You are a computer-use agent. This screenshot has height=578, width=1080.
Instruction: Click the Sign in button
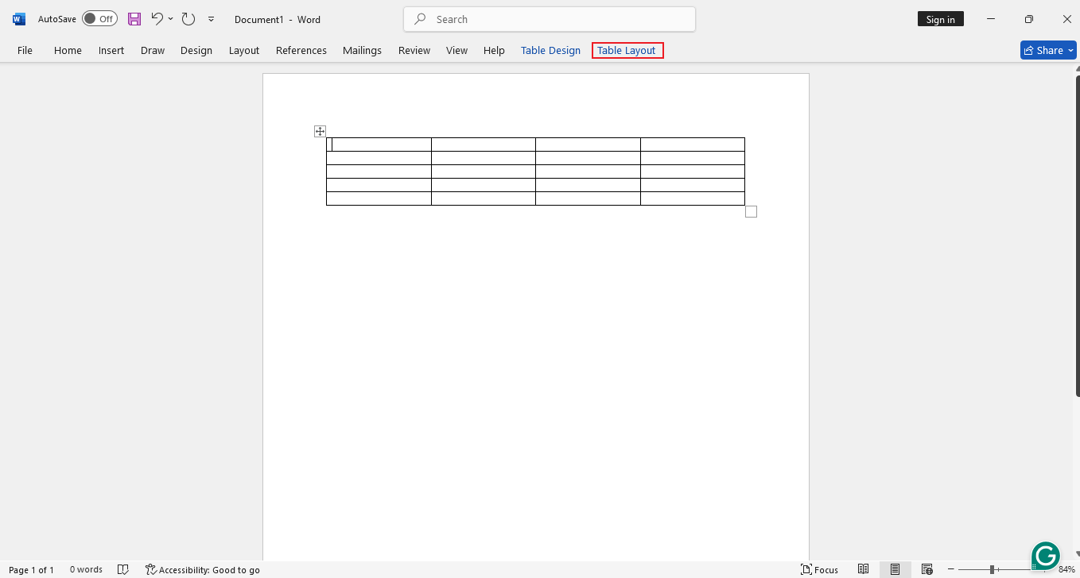click(940, 18)
